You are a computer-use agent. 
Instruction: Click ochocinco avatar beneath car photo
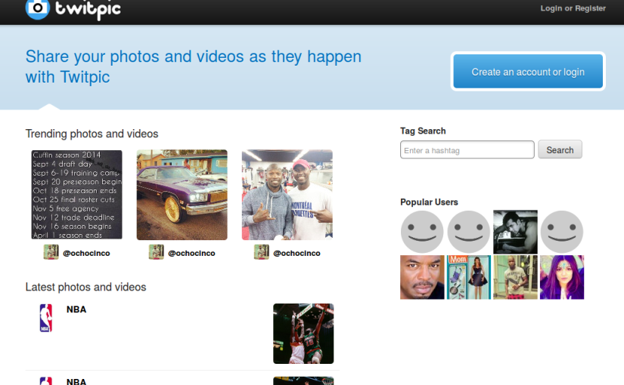click(156, 252)
